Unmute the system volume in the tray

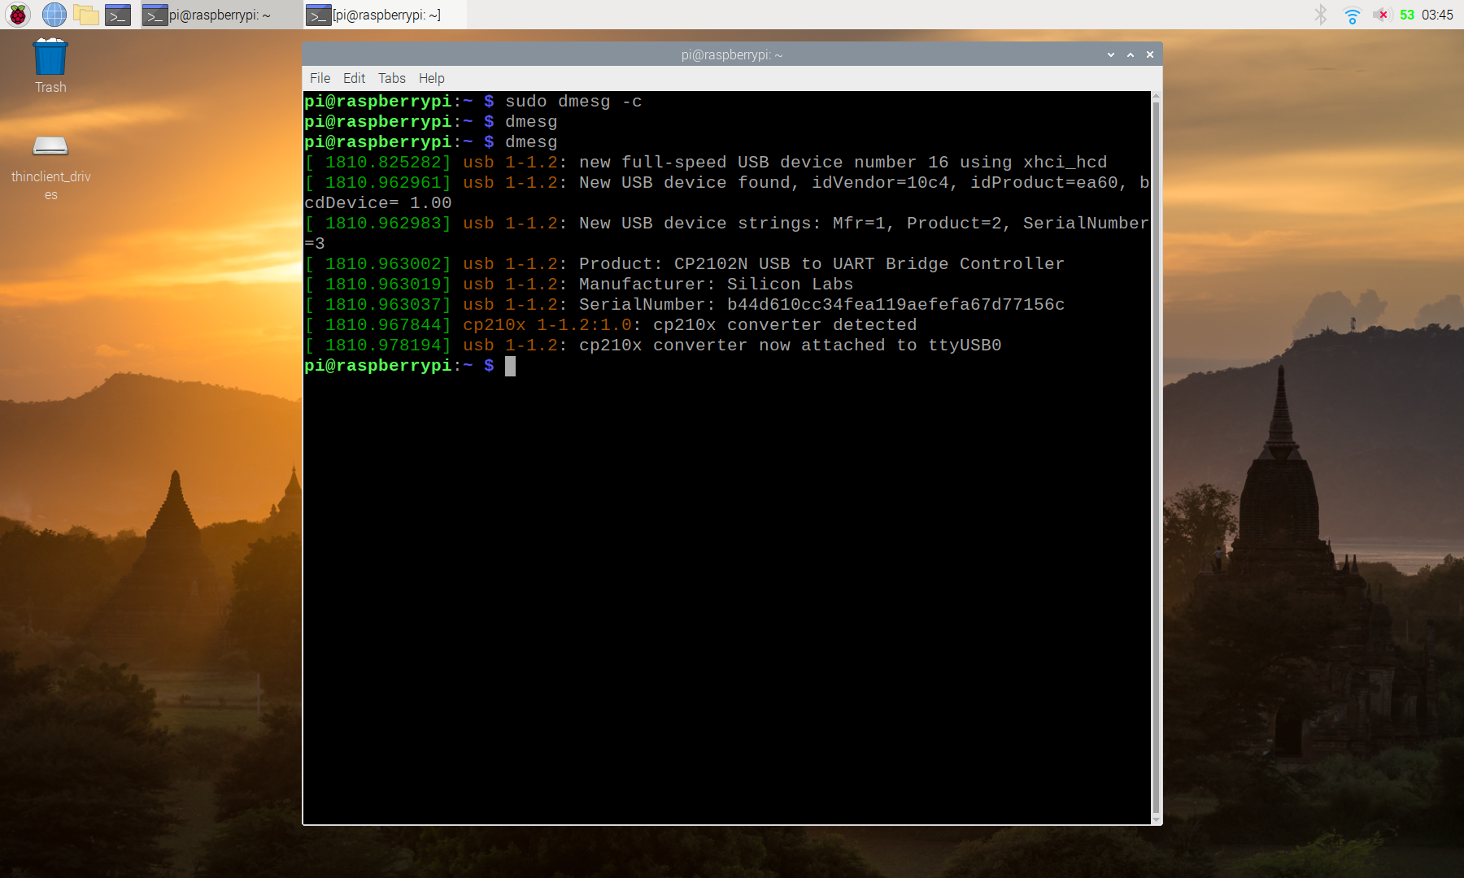pyautogui.click(x=1381, y=14)
